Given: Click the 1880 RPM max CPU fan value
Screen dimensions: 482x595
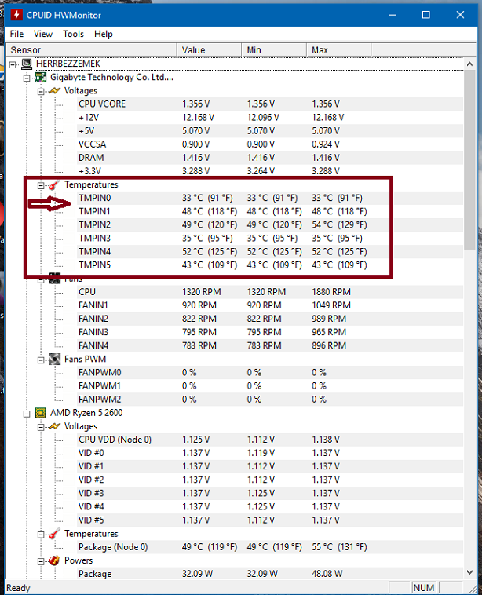Looking at the screenshot, I should click(331, 292).
